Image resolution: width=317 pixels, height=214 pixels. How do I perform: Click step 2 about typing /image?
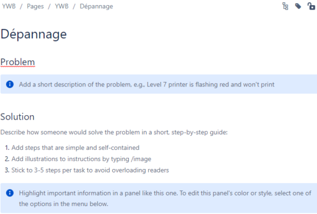tap(81, 159)
